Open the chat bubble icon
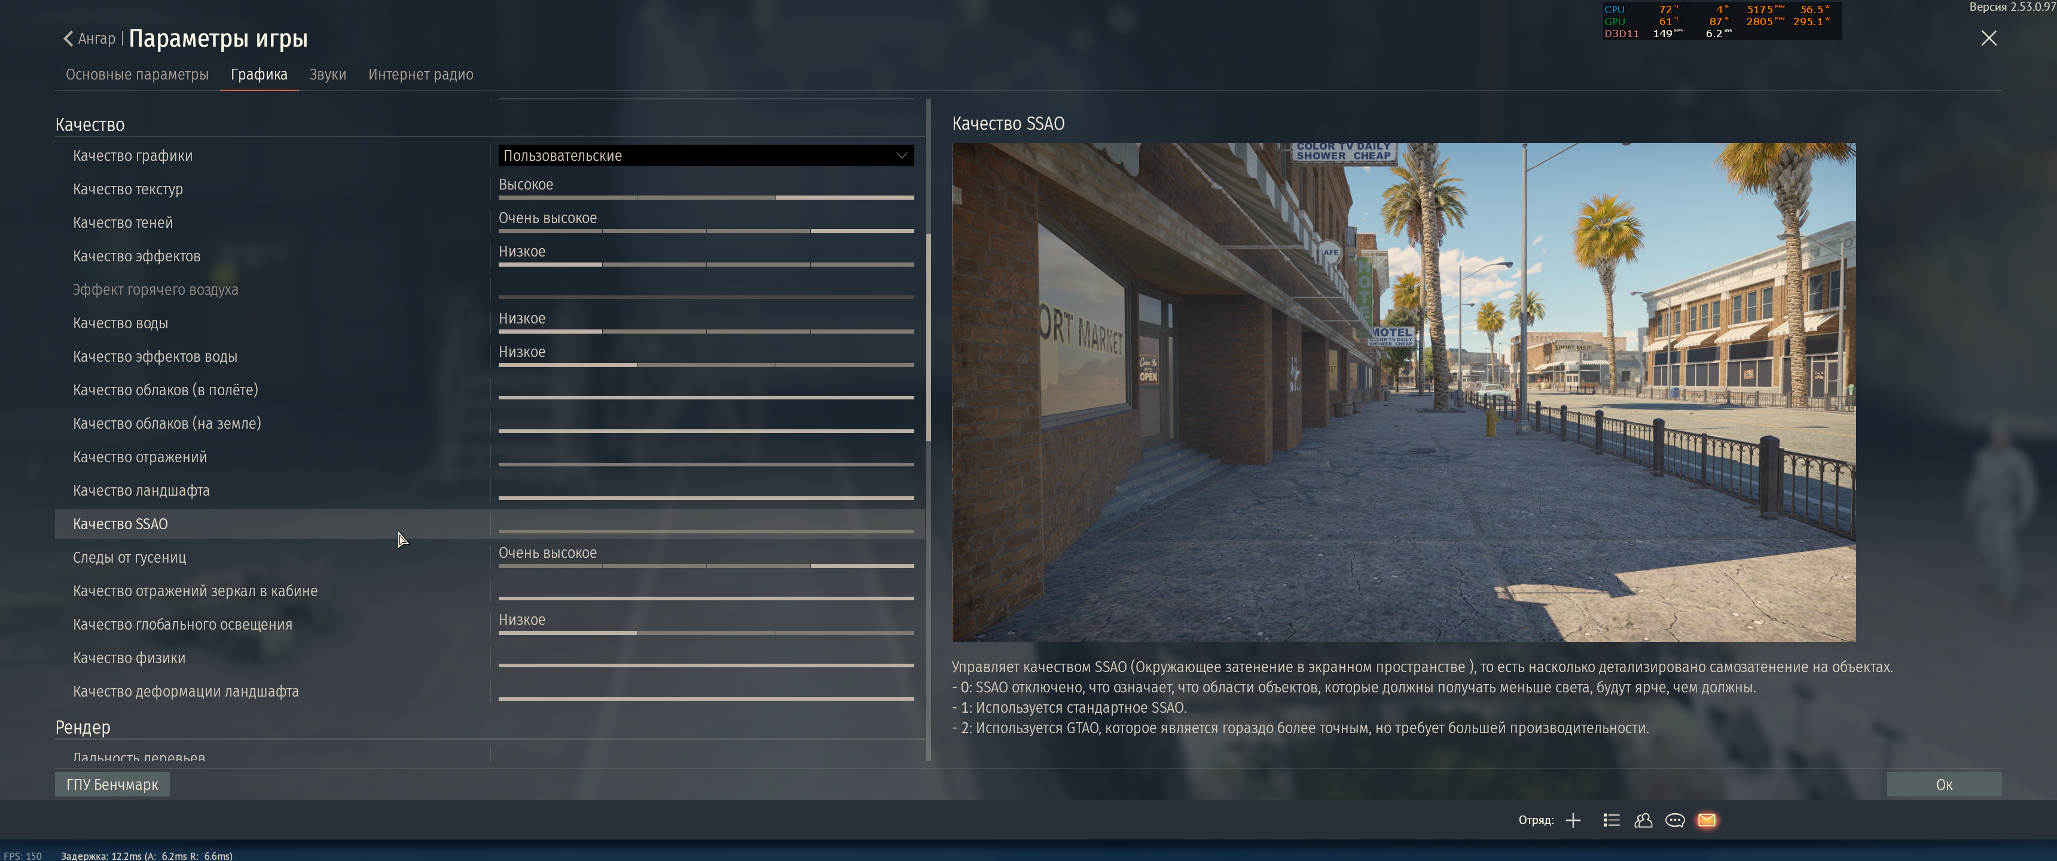 coord(1674,820)
